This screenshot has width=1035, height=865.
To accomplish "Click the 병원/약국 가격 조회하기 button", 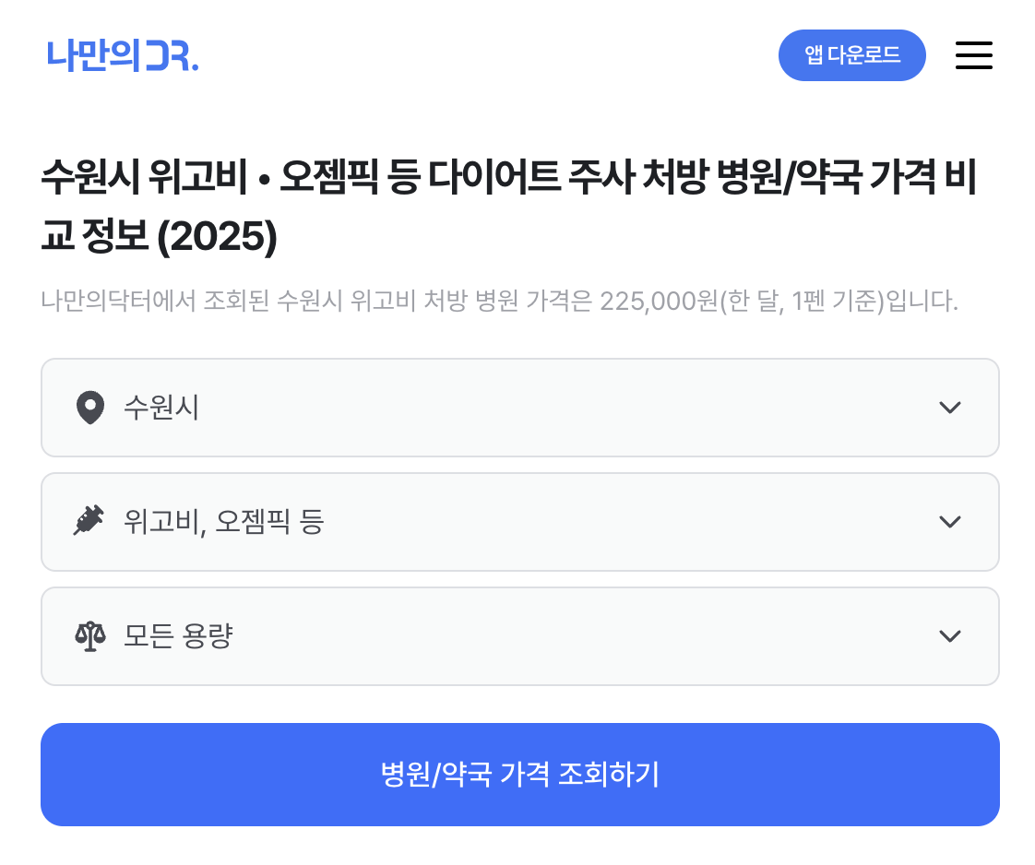I will [x=519, y=775].
